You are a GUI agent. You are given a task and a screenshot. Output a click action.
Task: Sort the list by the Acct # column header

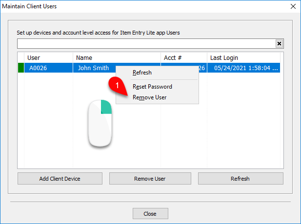pyautogui.click(x=184, y=57)
